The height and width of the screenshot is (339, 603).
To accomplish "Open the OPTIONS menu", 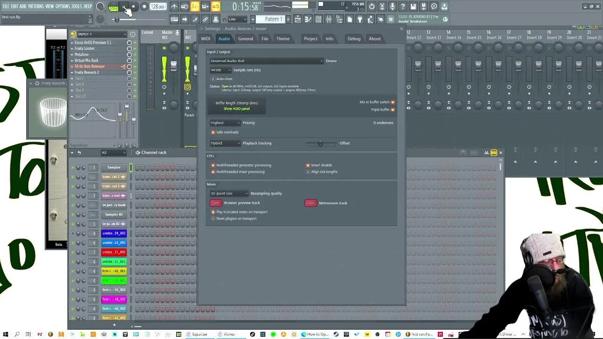I will click(x=63, y=6).
